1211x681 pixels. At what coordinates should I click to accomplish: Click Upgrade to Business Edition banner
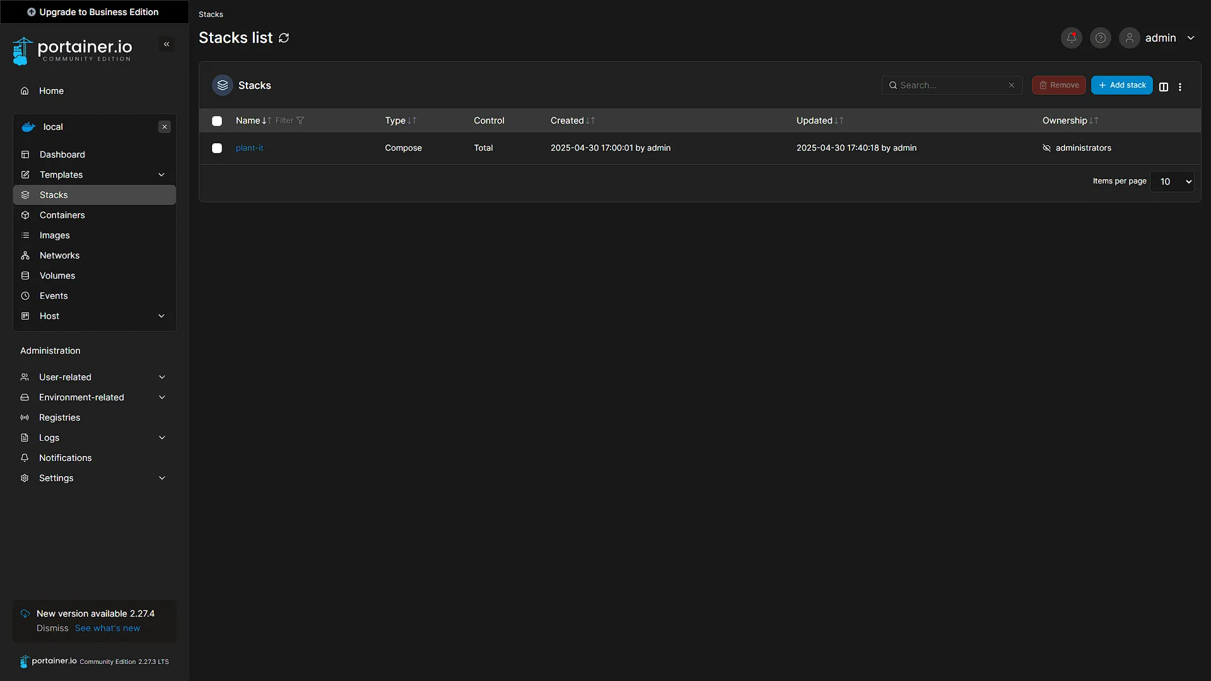(93, 12)
